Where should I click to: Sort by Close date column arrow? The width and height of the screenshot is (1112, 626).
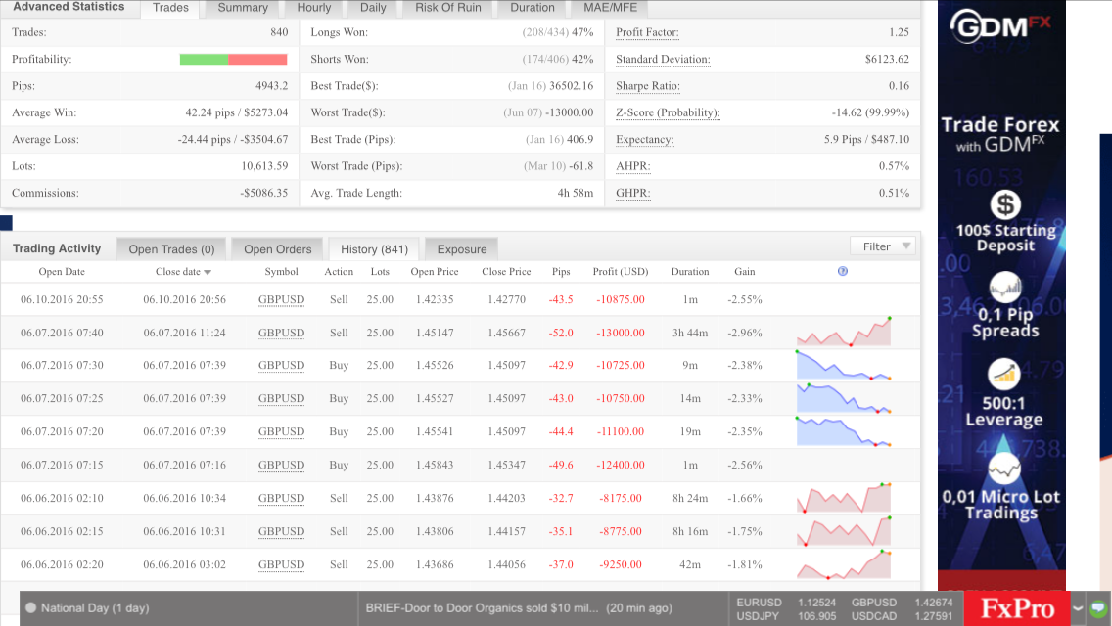pyautogui.click(x=208, y=272)
